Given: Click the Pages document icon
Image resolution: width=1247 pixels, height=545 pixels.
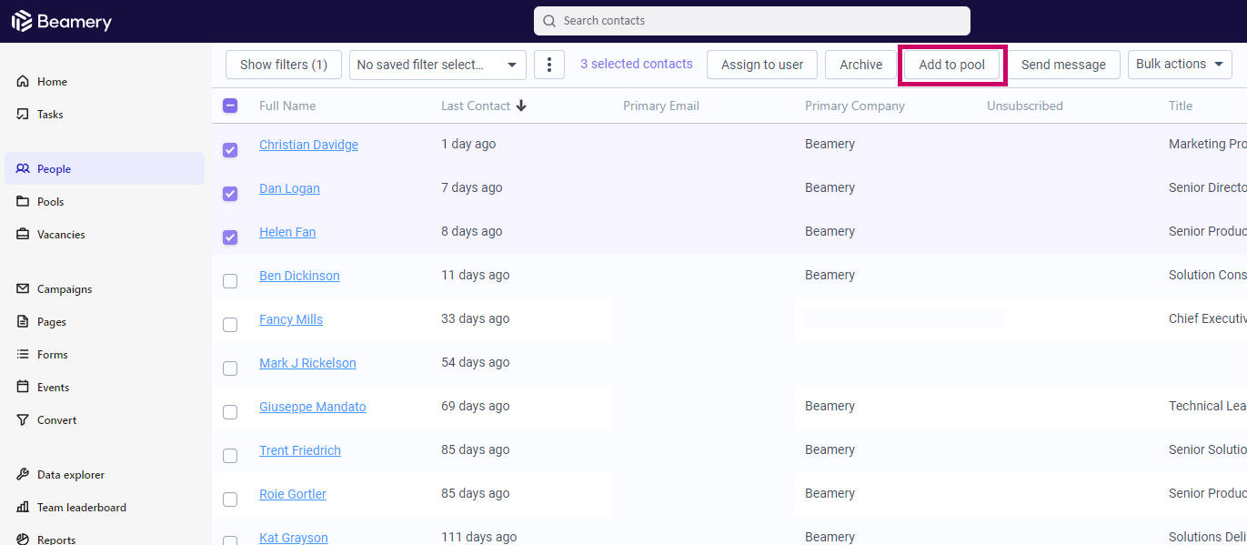Looking at the screenshot, I should coord(23,321).
